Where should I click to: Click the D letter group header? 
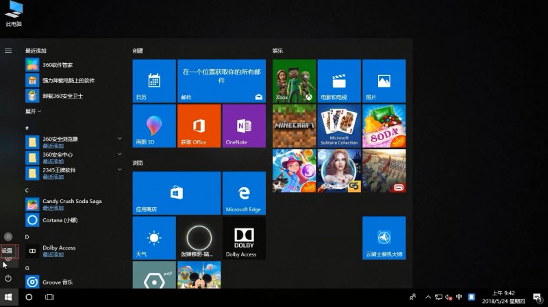27,237
